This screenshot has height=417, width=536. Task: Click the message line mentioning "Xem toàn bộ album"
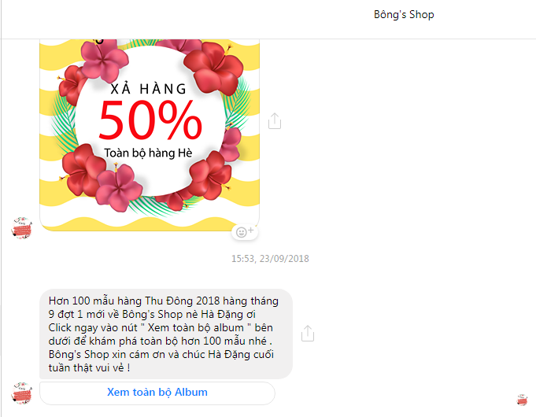pos(161,327)
